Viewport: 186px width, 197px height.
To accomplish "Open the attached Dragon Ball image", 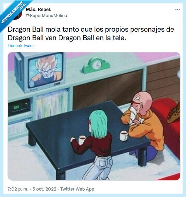I will [x=94, y=116].
